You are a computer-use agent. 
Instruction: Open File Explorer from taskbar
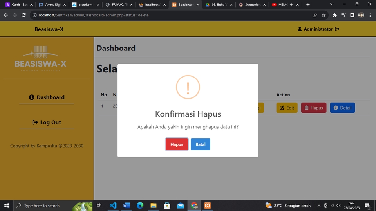click(154, 206)
